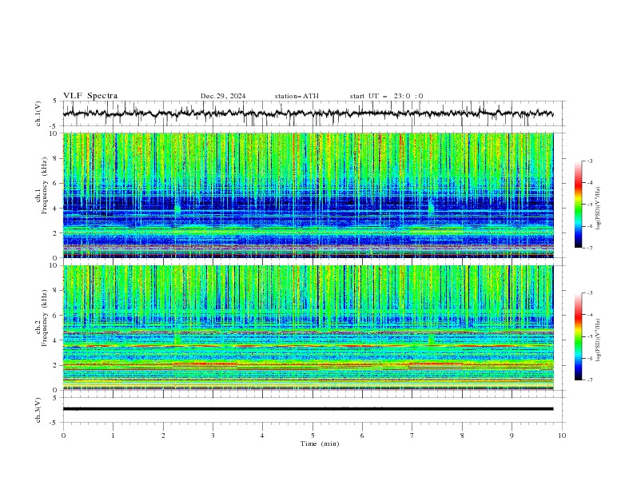Click the ch.1 waveform trace panel
Image resolution: width=633 pixels, height=489 pixels.
(x=313, y=113)
